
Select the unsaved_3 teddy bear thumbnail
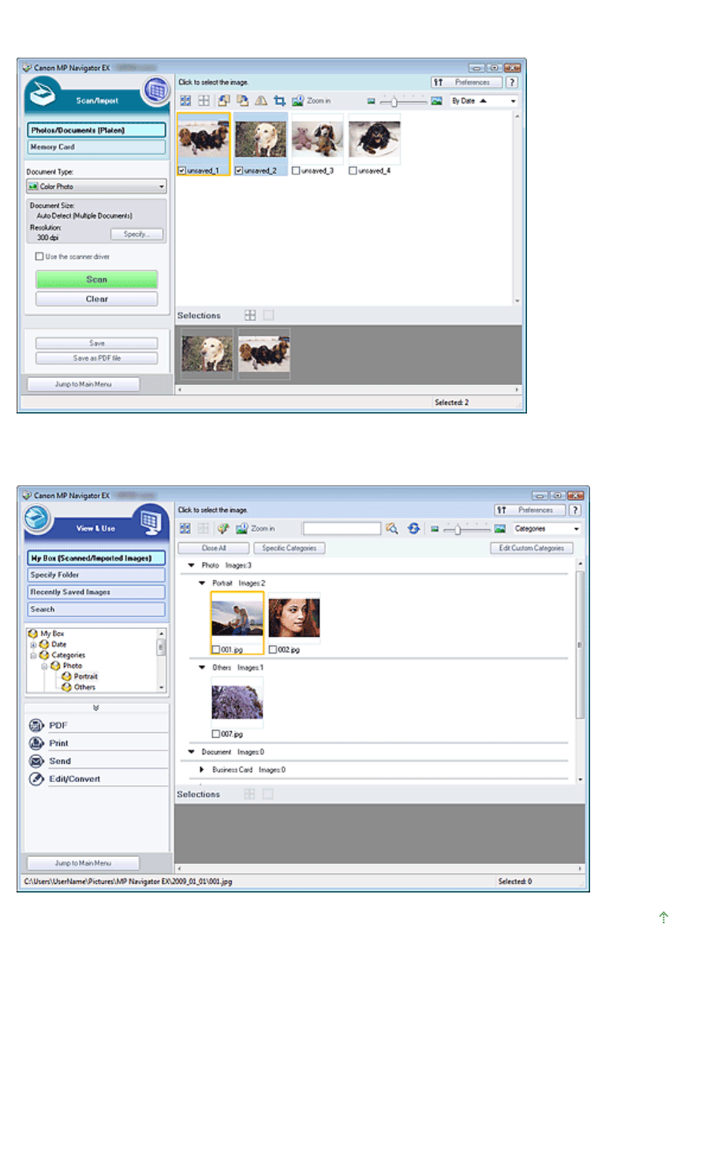coord(317,140)
